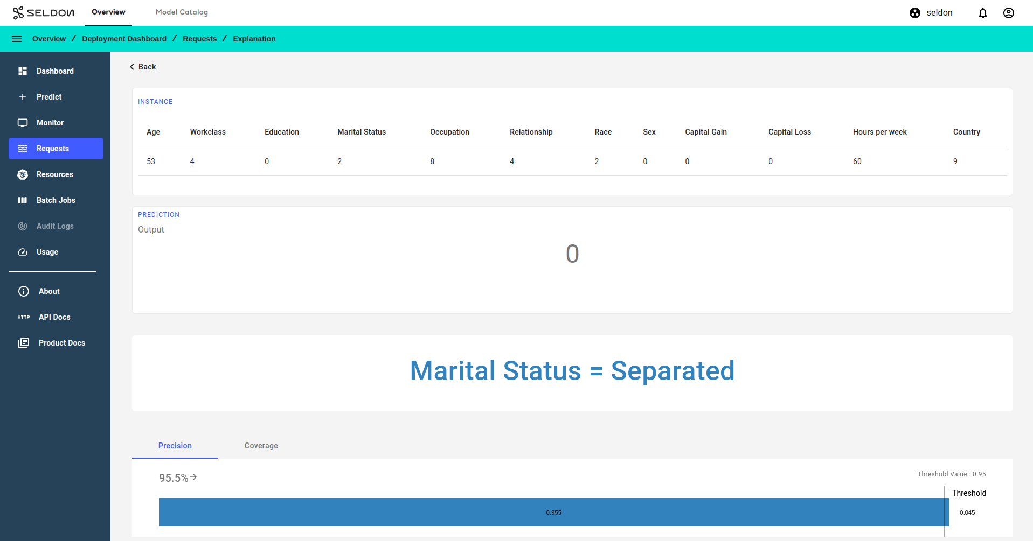This screenshot has width=1033, height=541.
Task: Click the Country column header
Action: coord(967,132)
